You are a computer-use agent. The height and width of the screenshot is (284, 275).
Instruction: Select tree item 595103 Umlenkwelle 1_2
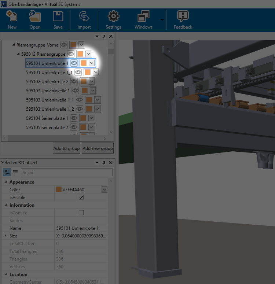pos(50,109)
